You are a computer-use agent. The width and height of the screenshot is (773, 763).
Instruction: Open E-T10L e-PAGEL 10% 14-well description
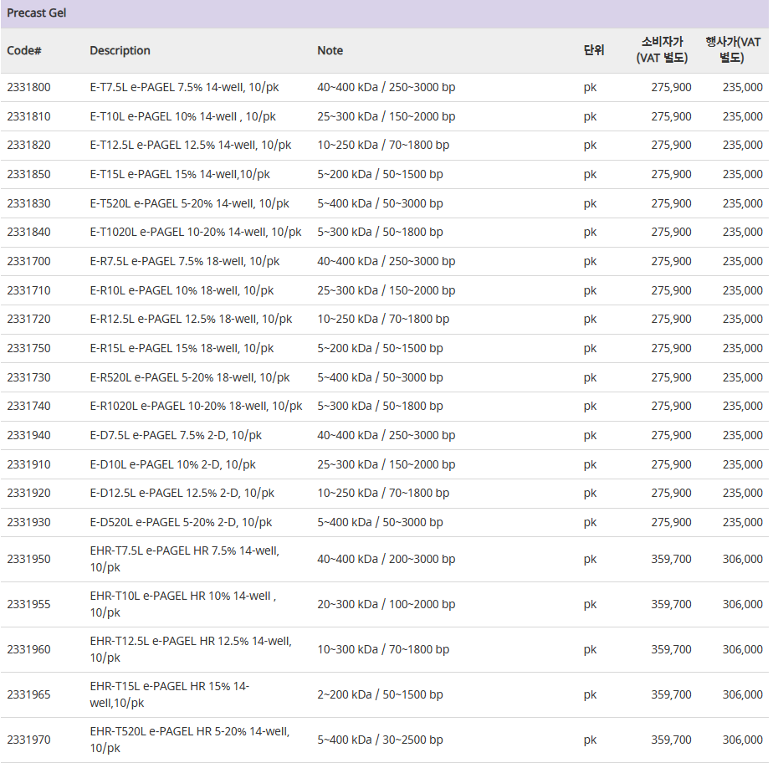(182, 116)
